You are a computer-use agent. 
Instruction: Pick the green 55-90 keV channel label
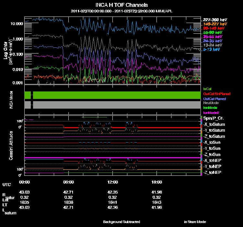(213, 33)
